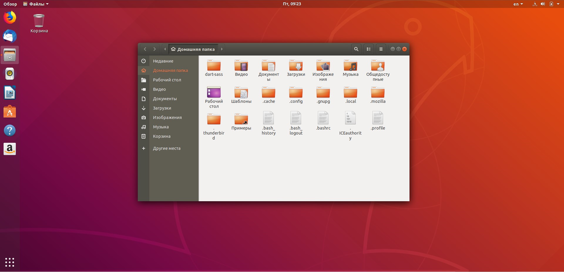This screenshot has width=564, height=272.
Task: Select the .thunderbird folder
Action: click(213, 119)
